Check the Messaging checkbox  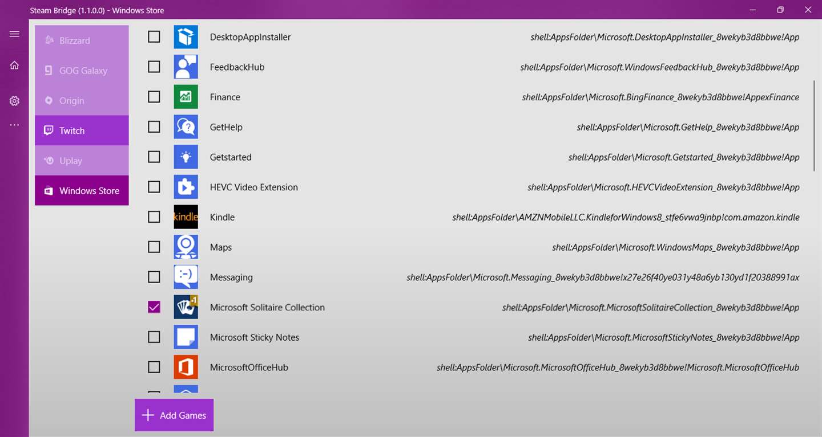point(154,277)
